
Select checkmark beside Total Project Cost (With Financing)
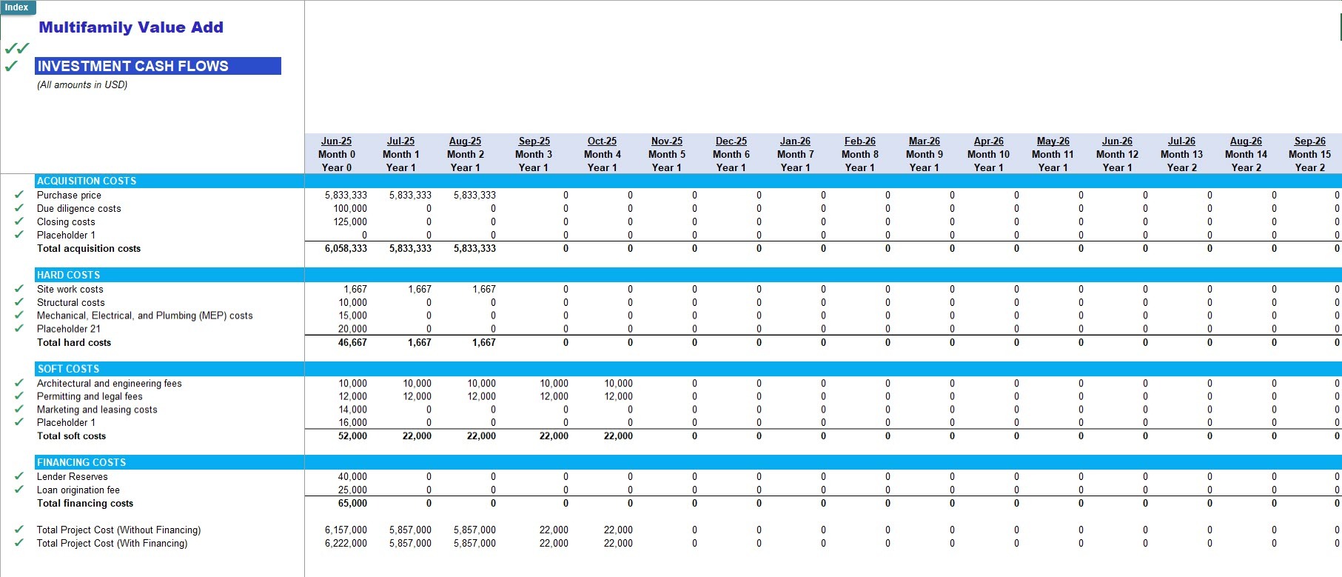click(19, 543)
